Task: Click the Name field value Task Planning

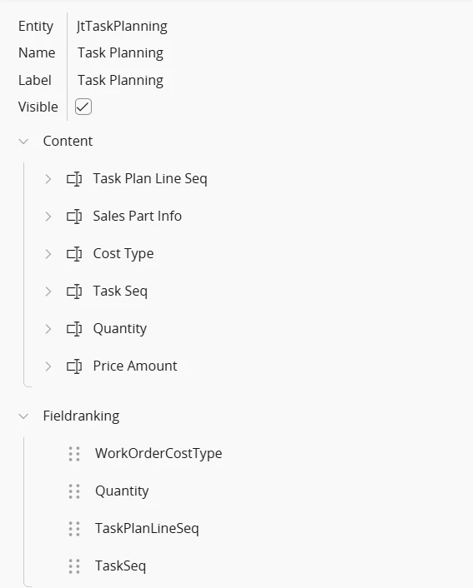Action: 120,52
